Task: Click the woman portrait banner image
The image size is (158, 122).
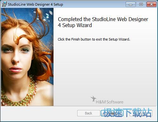Action: pos(27,57)
